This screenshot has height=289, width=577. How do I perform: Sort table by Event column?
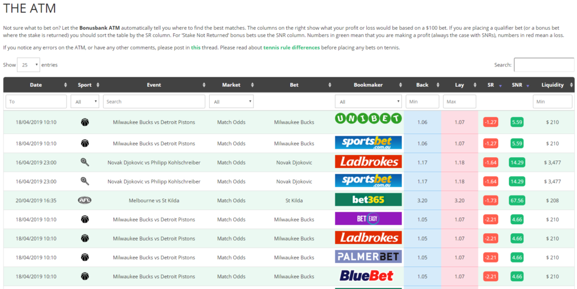[x=154, y=85]
